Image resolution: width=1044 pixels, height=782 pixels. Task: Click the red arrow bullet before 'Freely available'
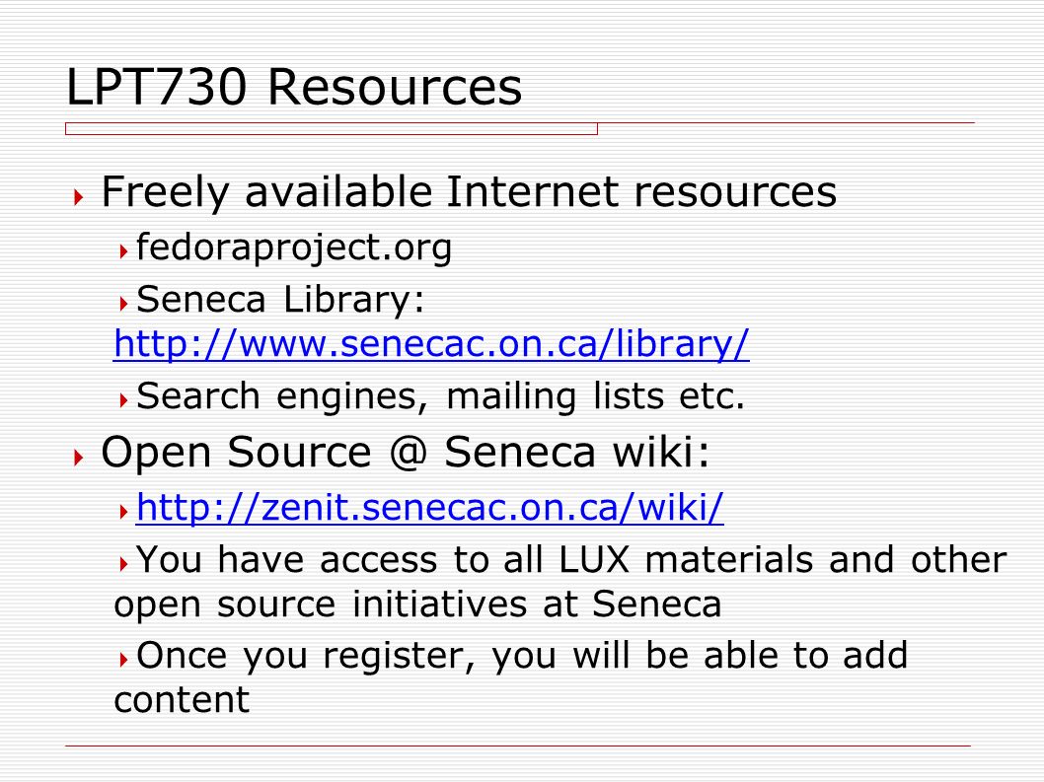point(79,196)
